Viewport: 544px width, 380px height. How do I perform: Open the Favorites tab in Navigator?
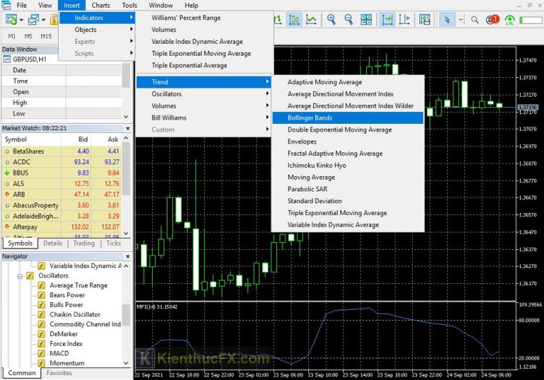tap(59, 373)
